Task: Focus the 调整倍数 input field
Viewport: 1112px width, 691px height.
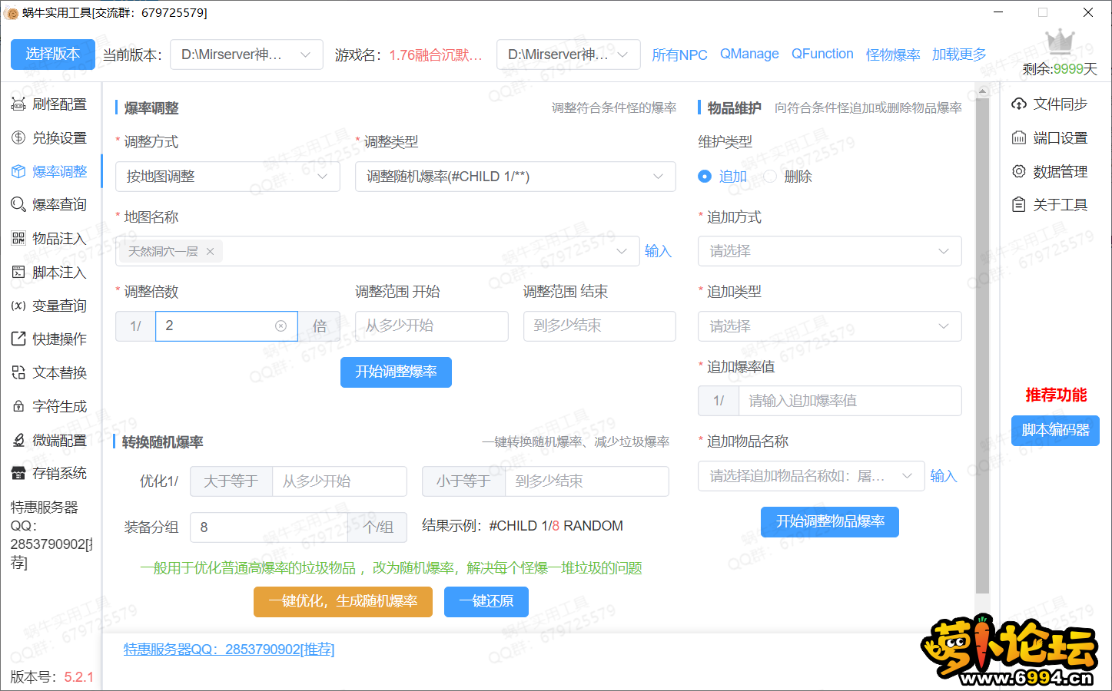Action: point(227,326)
